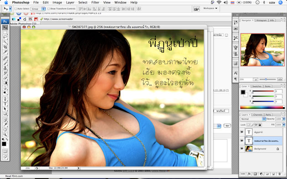Select the Horizontal Type tool
Viewport: 287px width, 179px height.
tap(5, 104)
